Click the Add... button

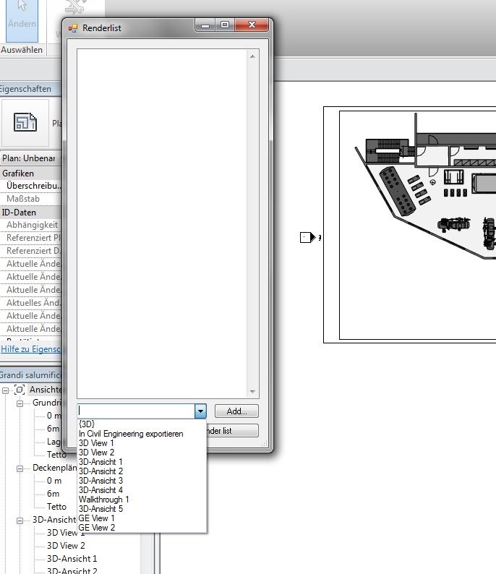point(236,411)
